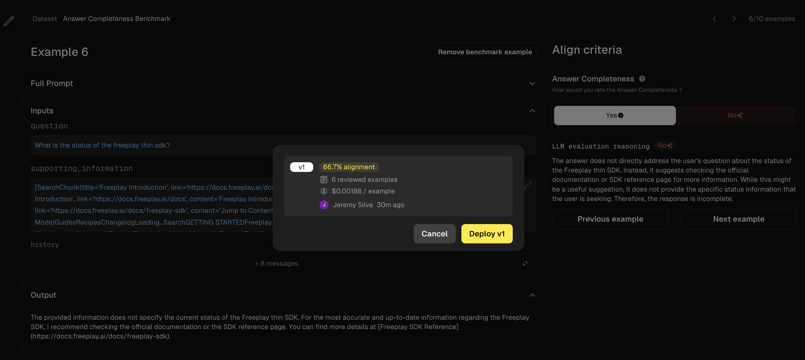
Task: Select No for Answer Completeness
Action: coord(735,116)
